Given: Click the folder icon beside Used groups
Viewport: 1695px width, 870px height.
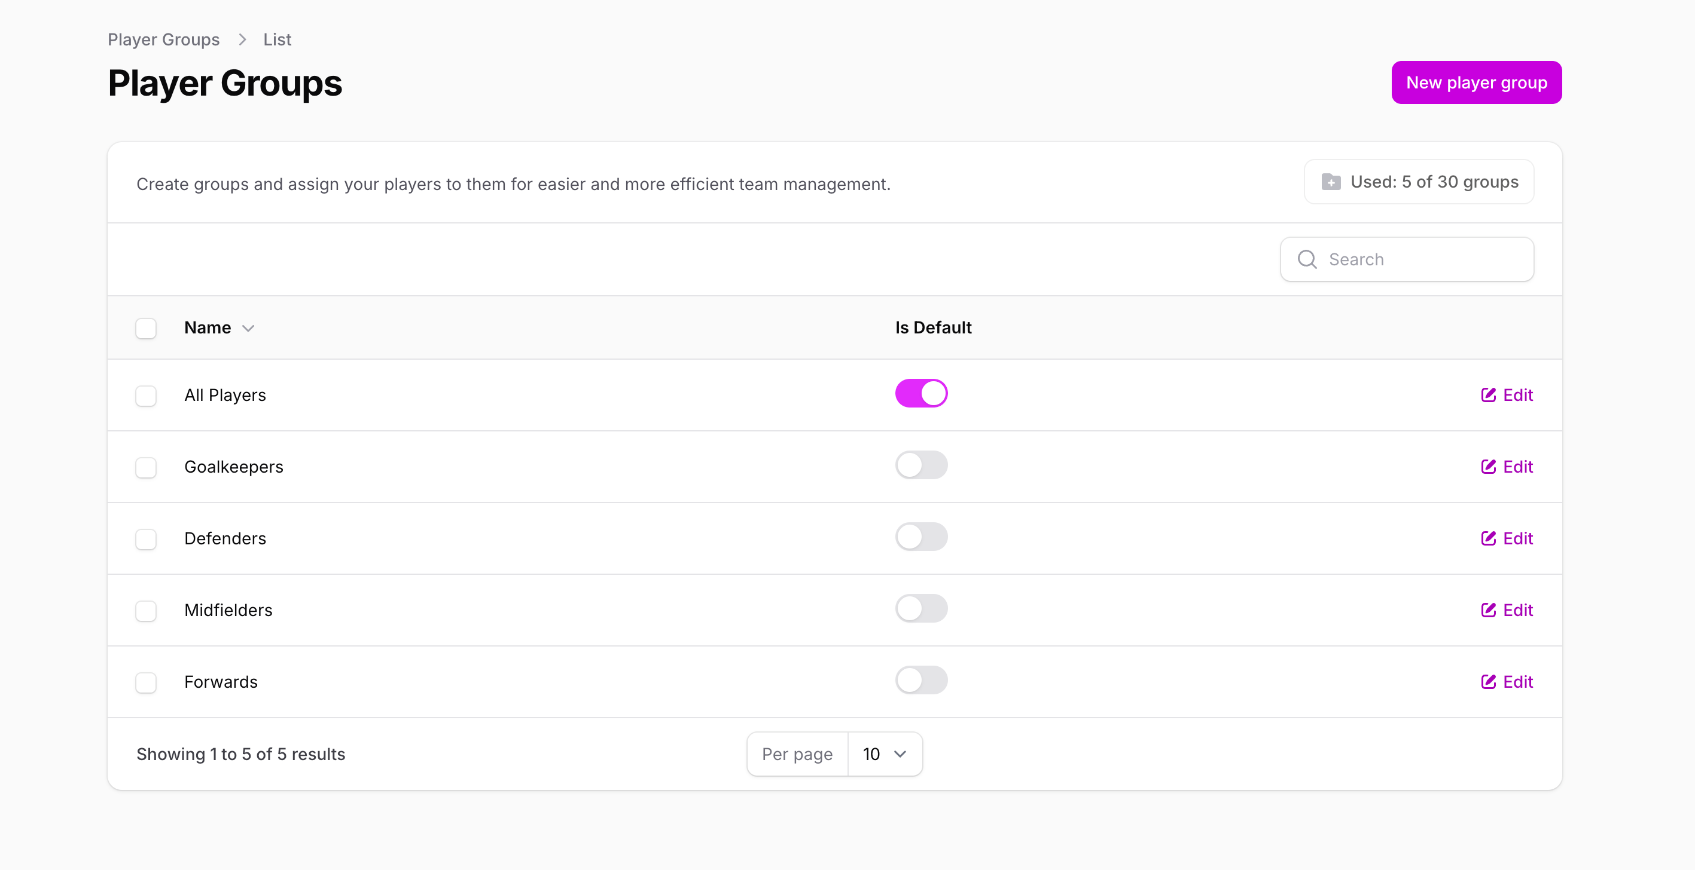Looking at the screenshot, I should point(1331,182).
